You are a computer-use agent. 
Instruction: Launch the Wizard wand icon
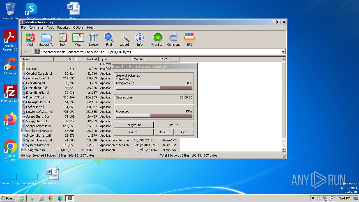[124, 39]
